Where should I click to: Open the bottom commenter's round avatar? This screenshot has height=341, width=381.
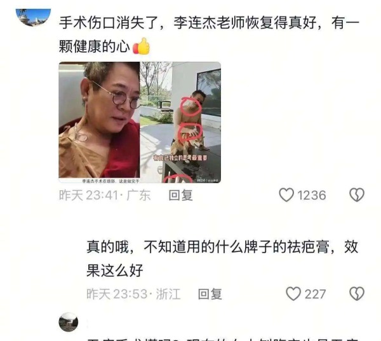point(69,322)
